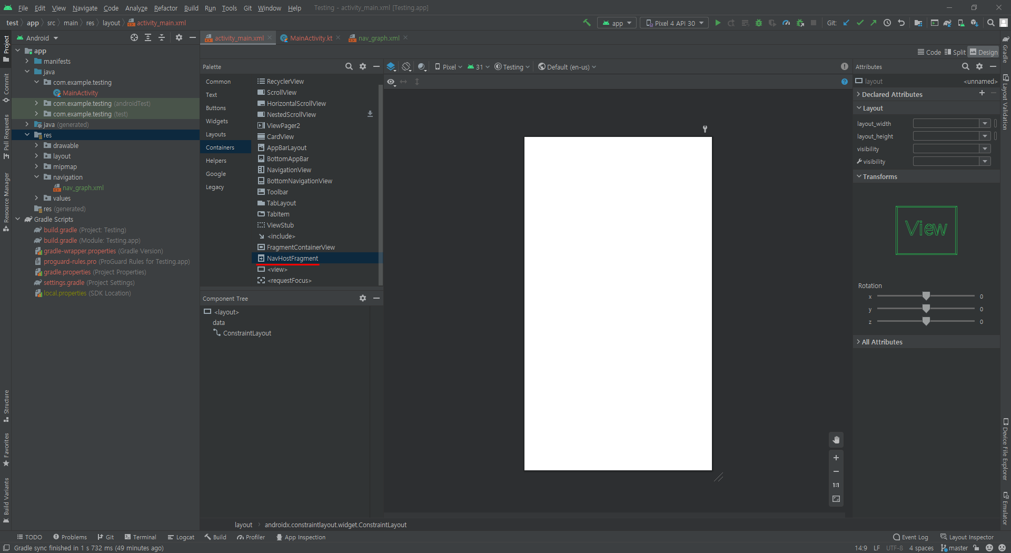Click the Git update project arrow

[x=846, y=23]
